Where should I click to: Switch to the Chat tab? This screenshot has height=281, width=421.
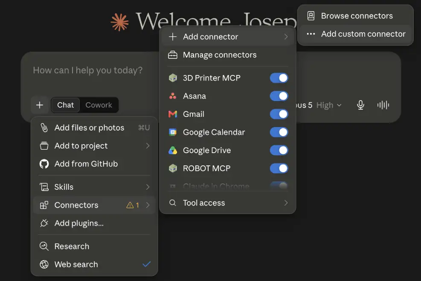[x=66, y=105]
